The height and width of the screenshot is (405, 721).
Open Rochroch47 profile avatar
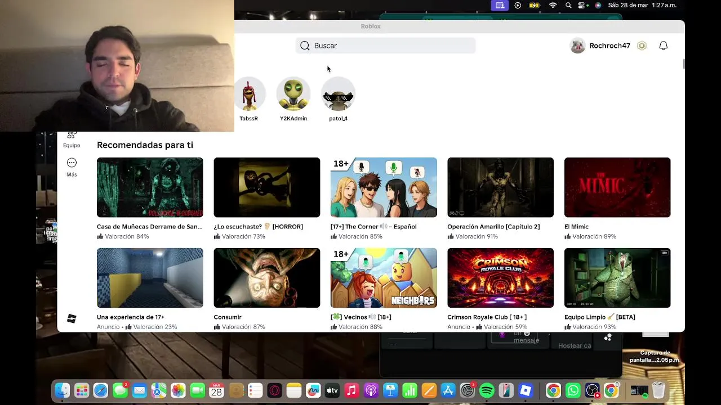point(577,46)
